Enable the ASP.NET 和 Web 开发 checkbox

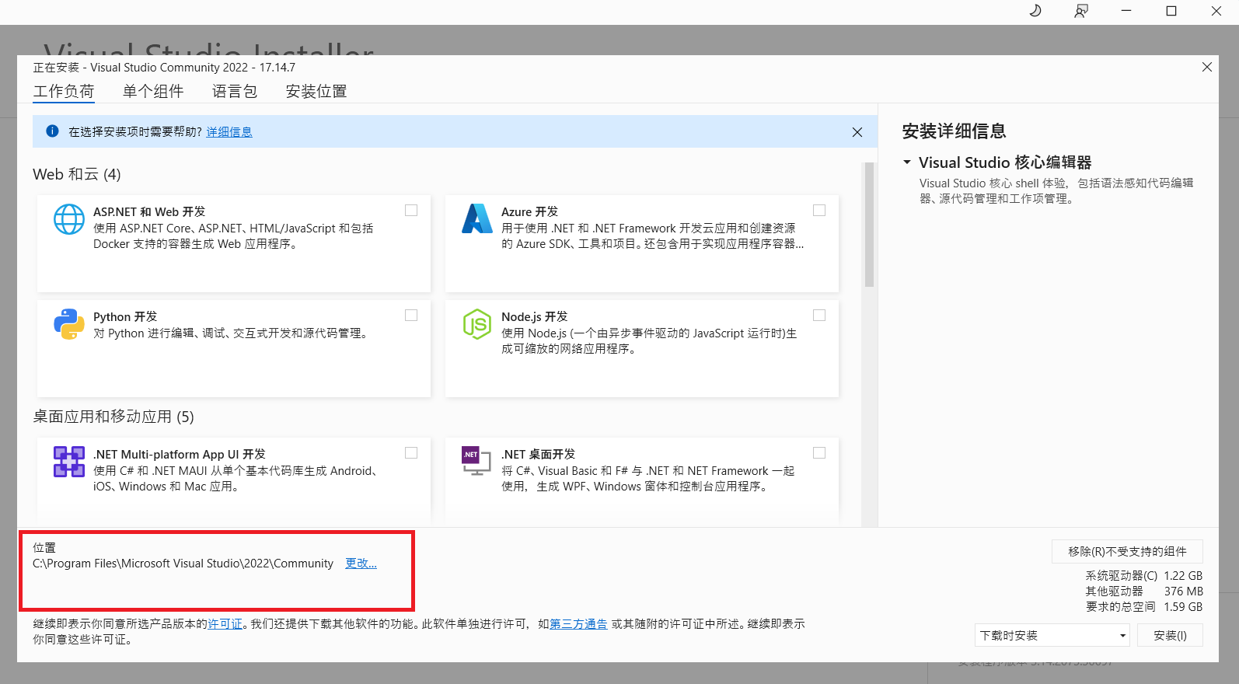[411, 211]
